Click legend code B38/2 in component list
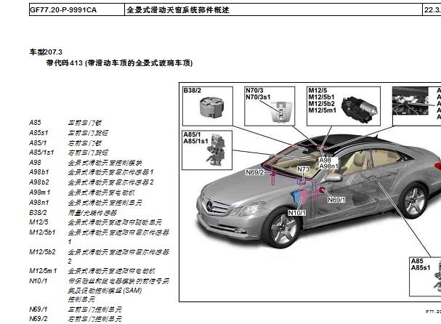 [38, 213]
